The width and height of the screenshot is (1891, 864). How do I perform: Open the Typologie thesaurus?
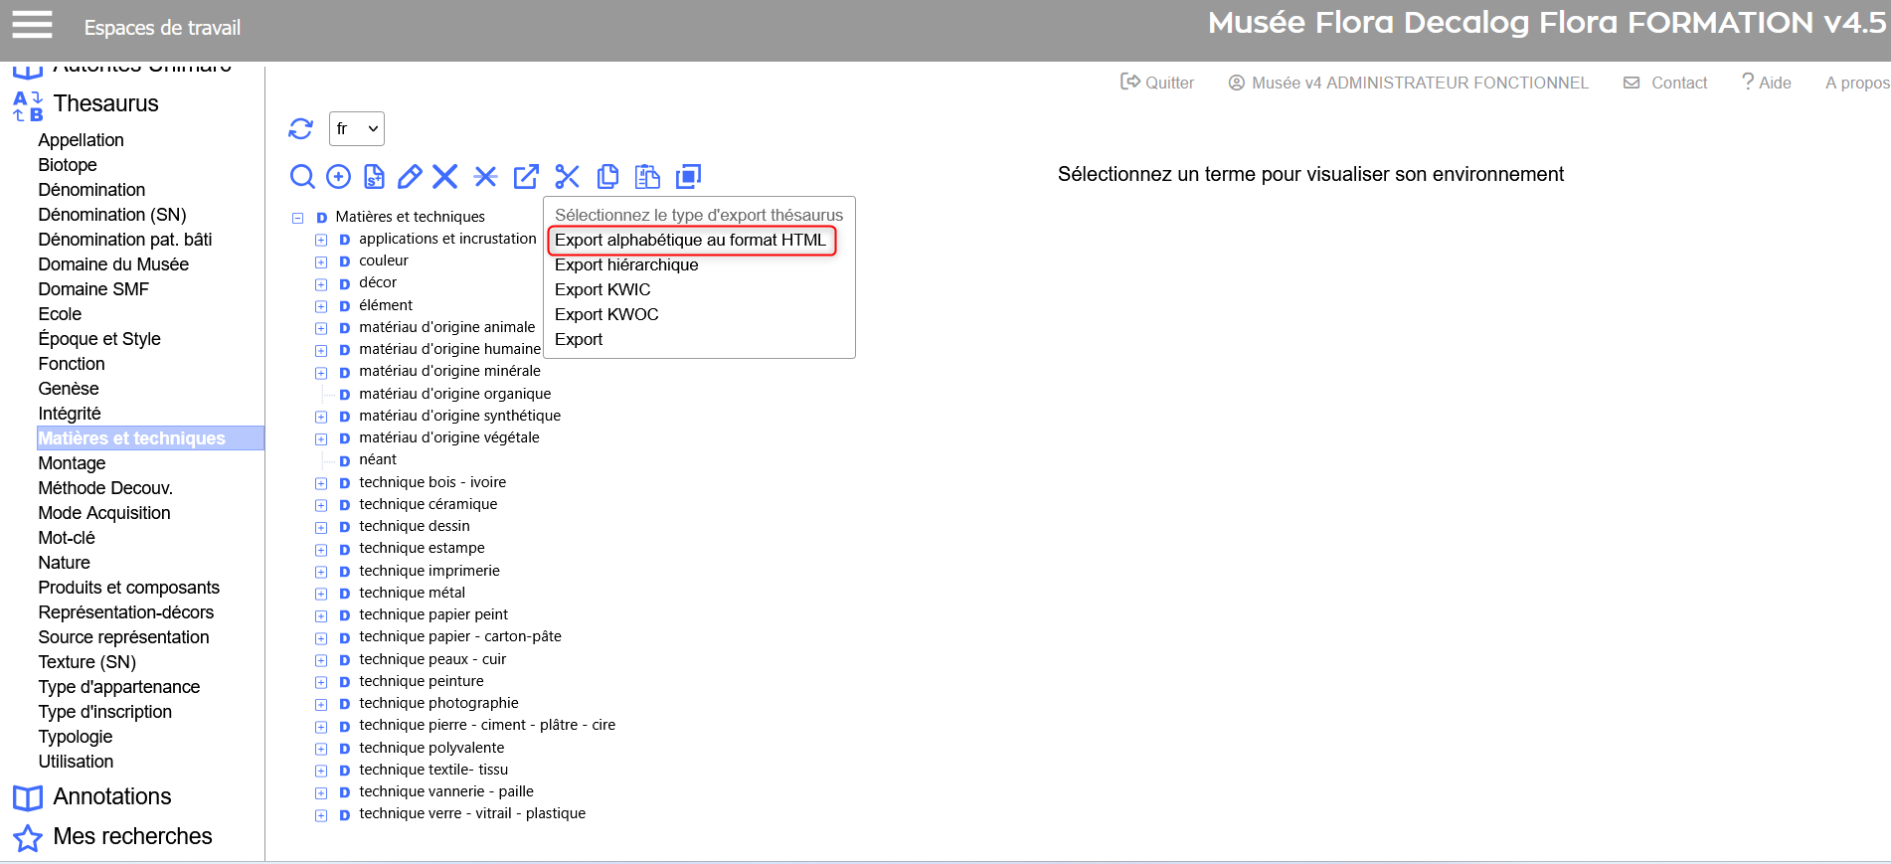tap(76, 737)
